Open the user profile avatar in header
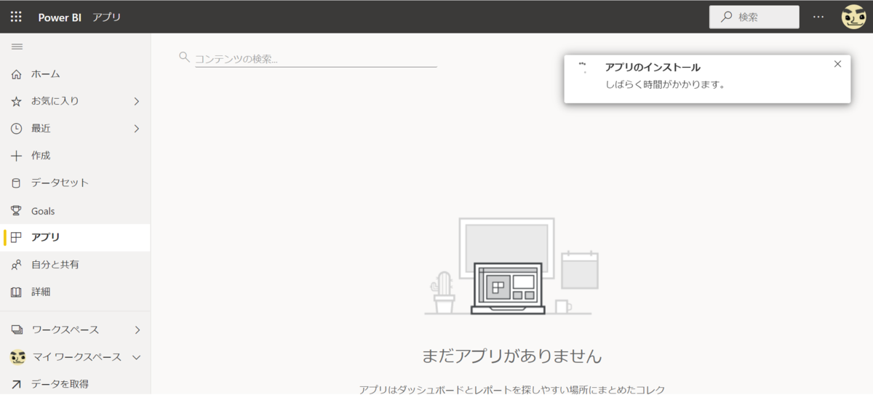The height and width of the screenshot is (395, 873). tap(854, 17)
